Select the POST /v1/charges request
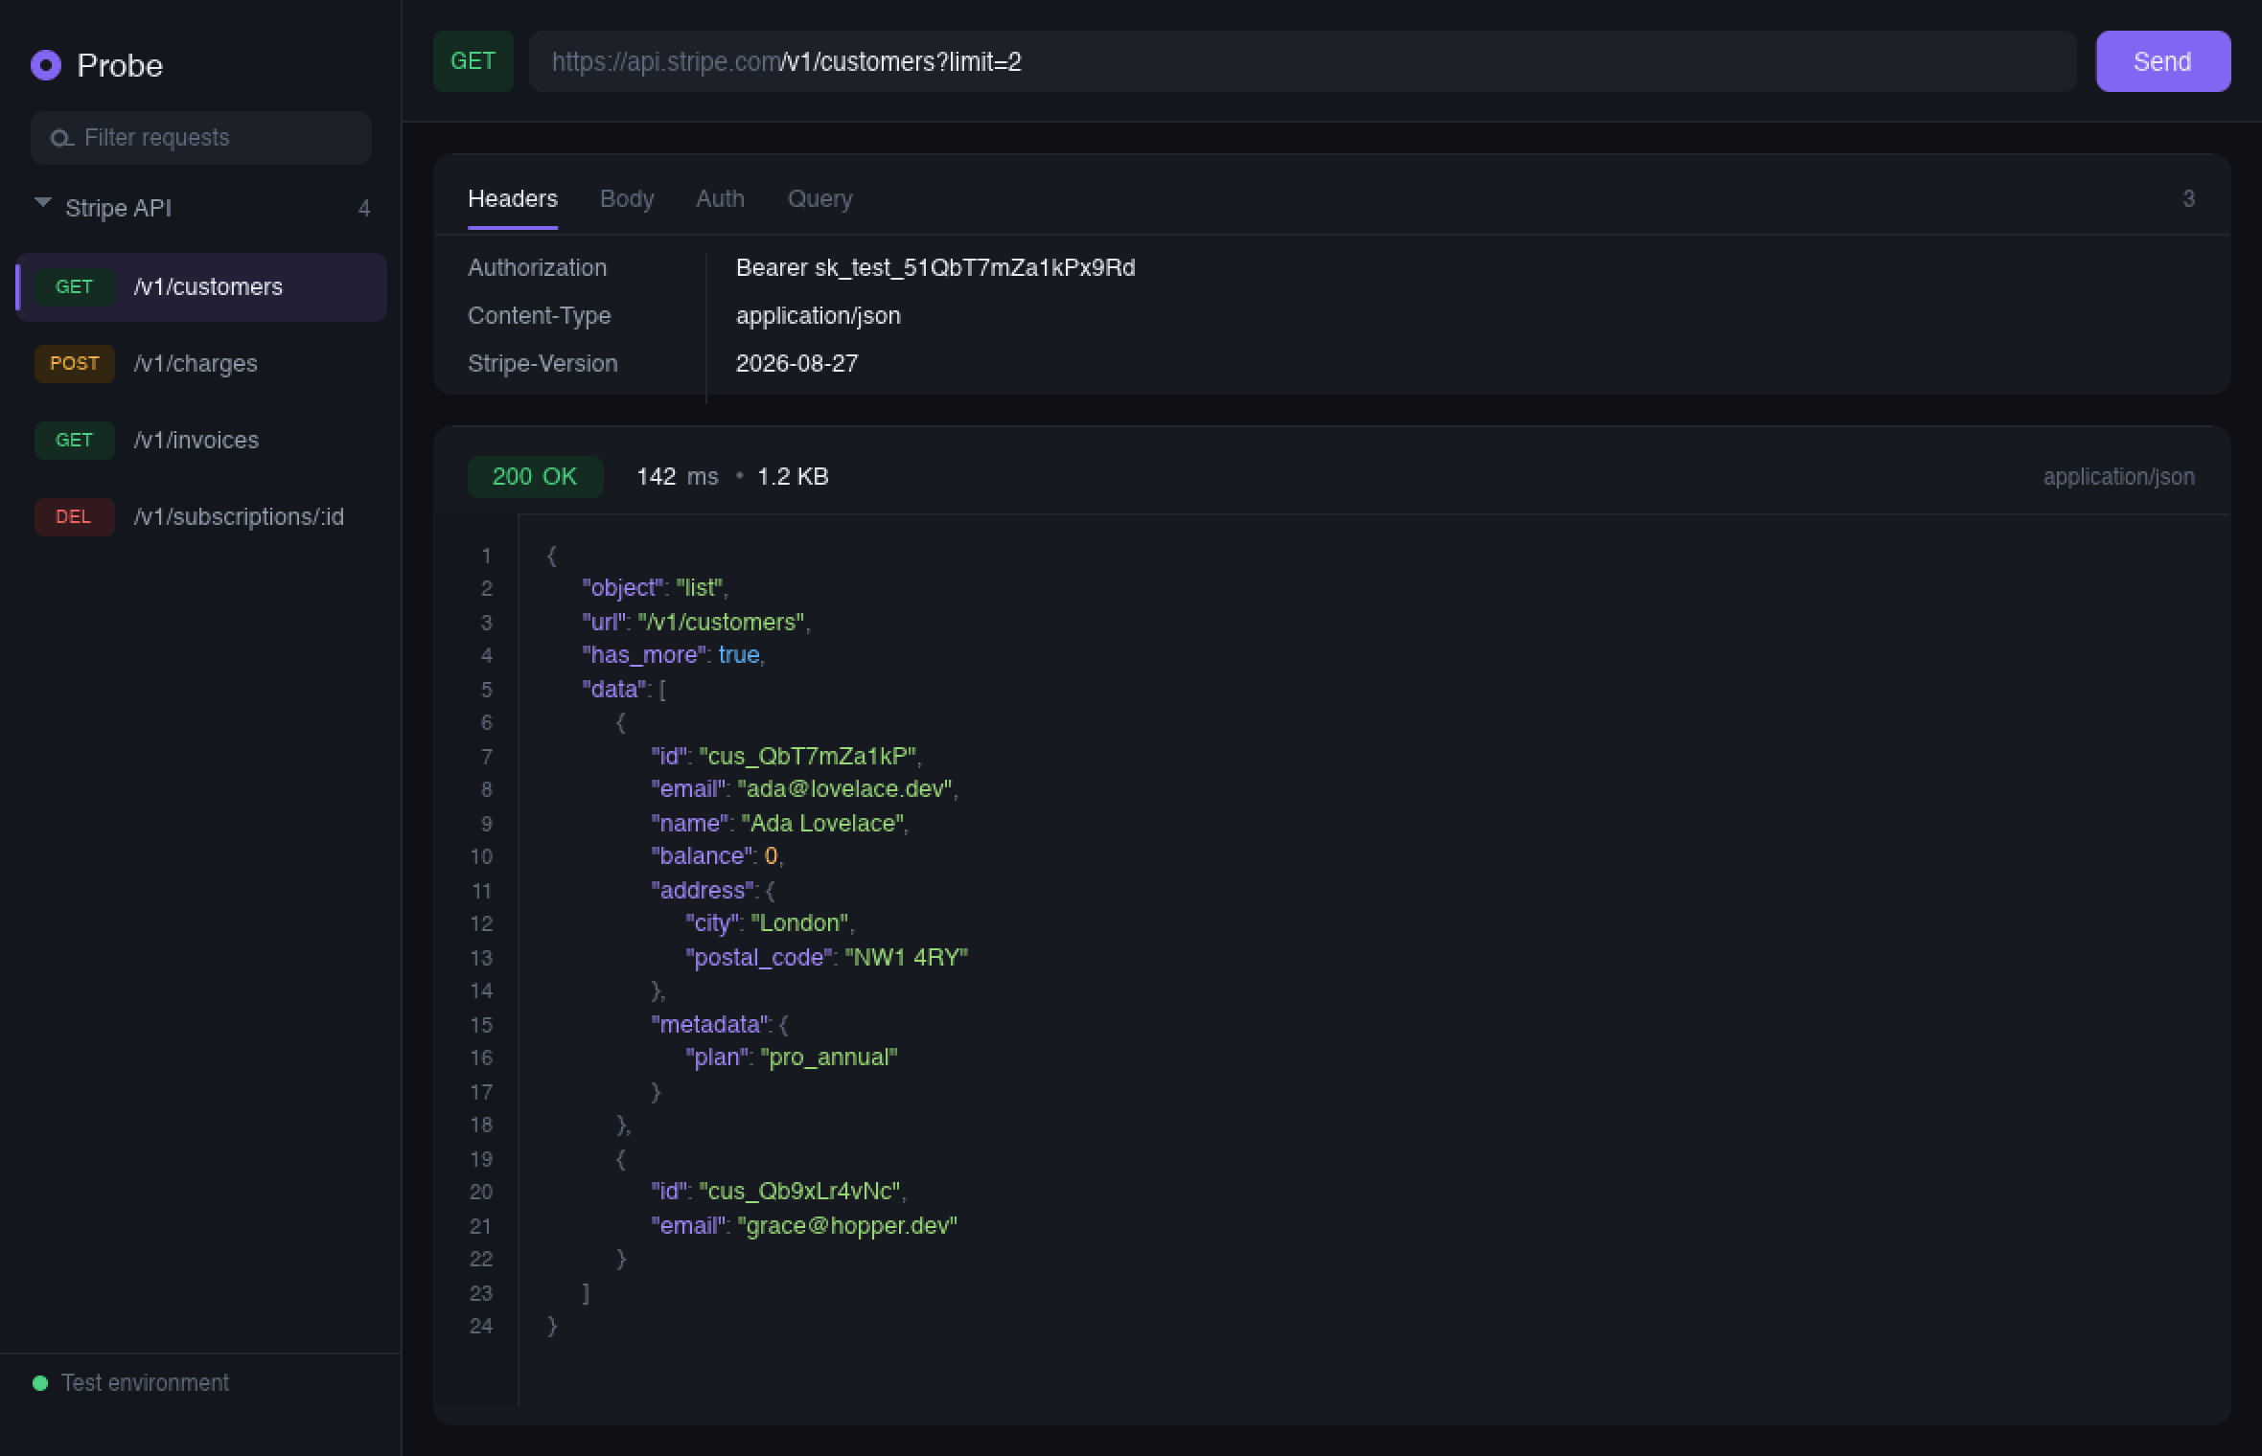This screenshot has height=1456, width=2262. 201,364
